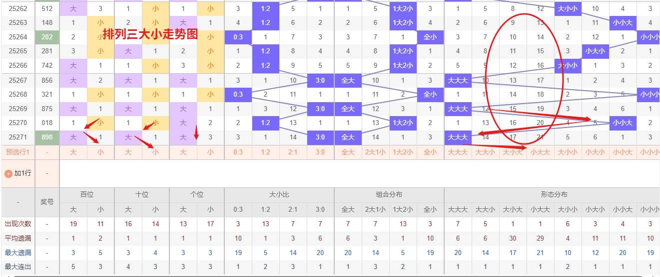This screenshot has height=277, width=660.
Task: Choose 大大大 in the 预选行1 row
Action: 458,152
